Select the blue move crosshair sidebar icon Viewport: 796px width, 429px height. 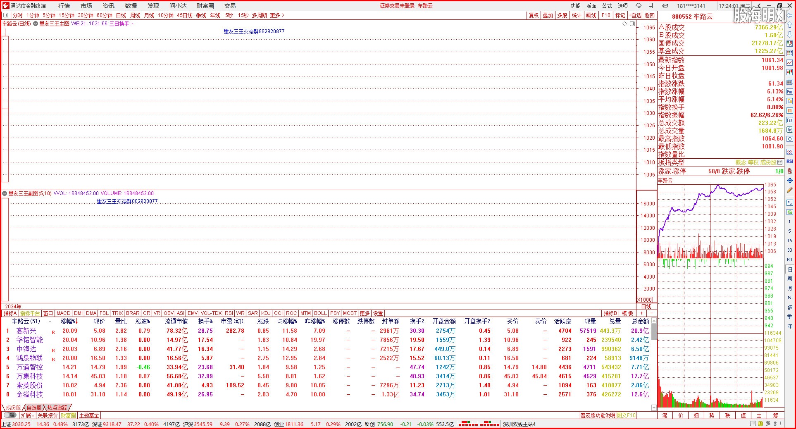coord(789,181)
